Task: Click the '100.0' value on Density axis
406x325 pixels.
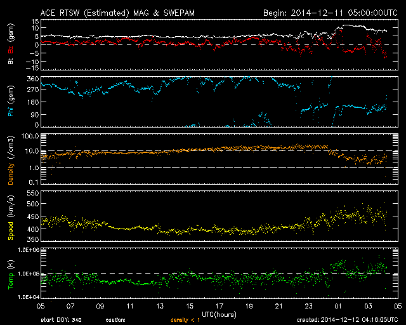Action: pyautogui.click(x=30, y=136)
